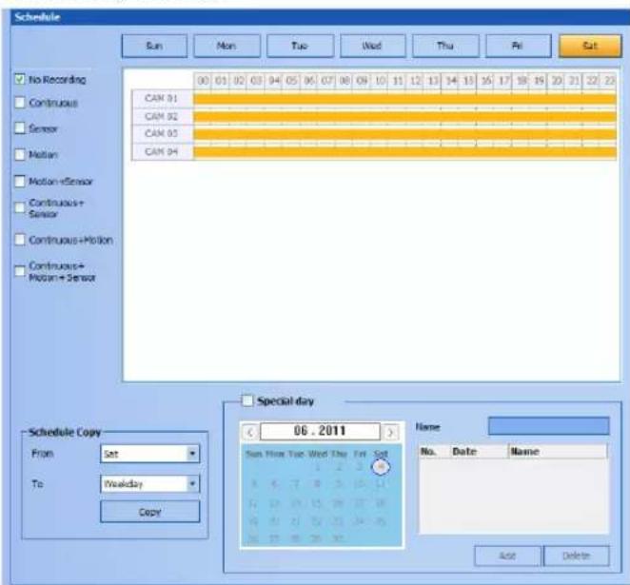Uncheck the No Recording checkbox
The height and width of the screenshot is (585, 630).
pyautogui.click(x=20, y=79)
